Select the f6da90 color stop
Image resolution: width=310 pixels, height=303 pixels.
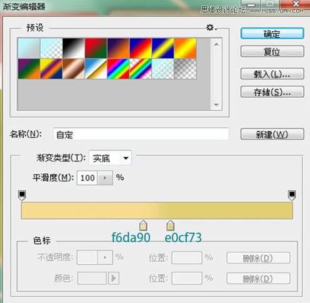(x=143, y=225)
